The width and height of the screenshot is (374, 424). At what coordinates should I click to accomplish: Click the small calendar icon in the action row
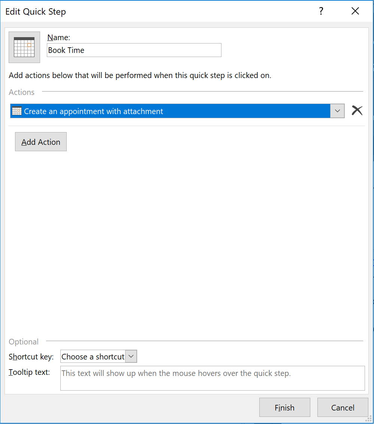(17, 111)
